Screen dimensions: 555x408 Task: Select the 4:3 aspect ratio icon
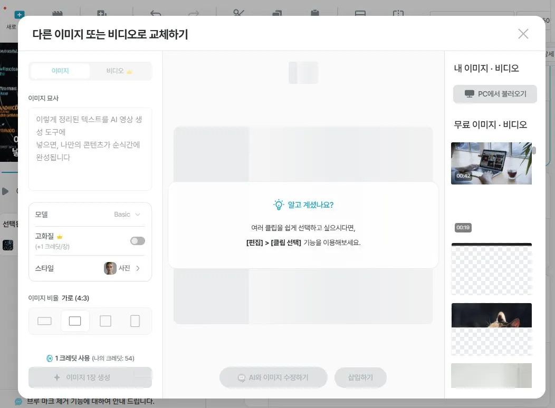[x=75, y=320]
